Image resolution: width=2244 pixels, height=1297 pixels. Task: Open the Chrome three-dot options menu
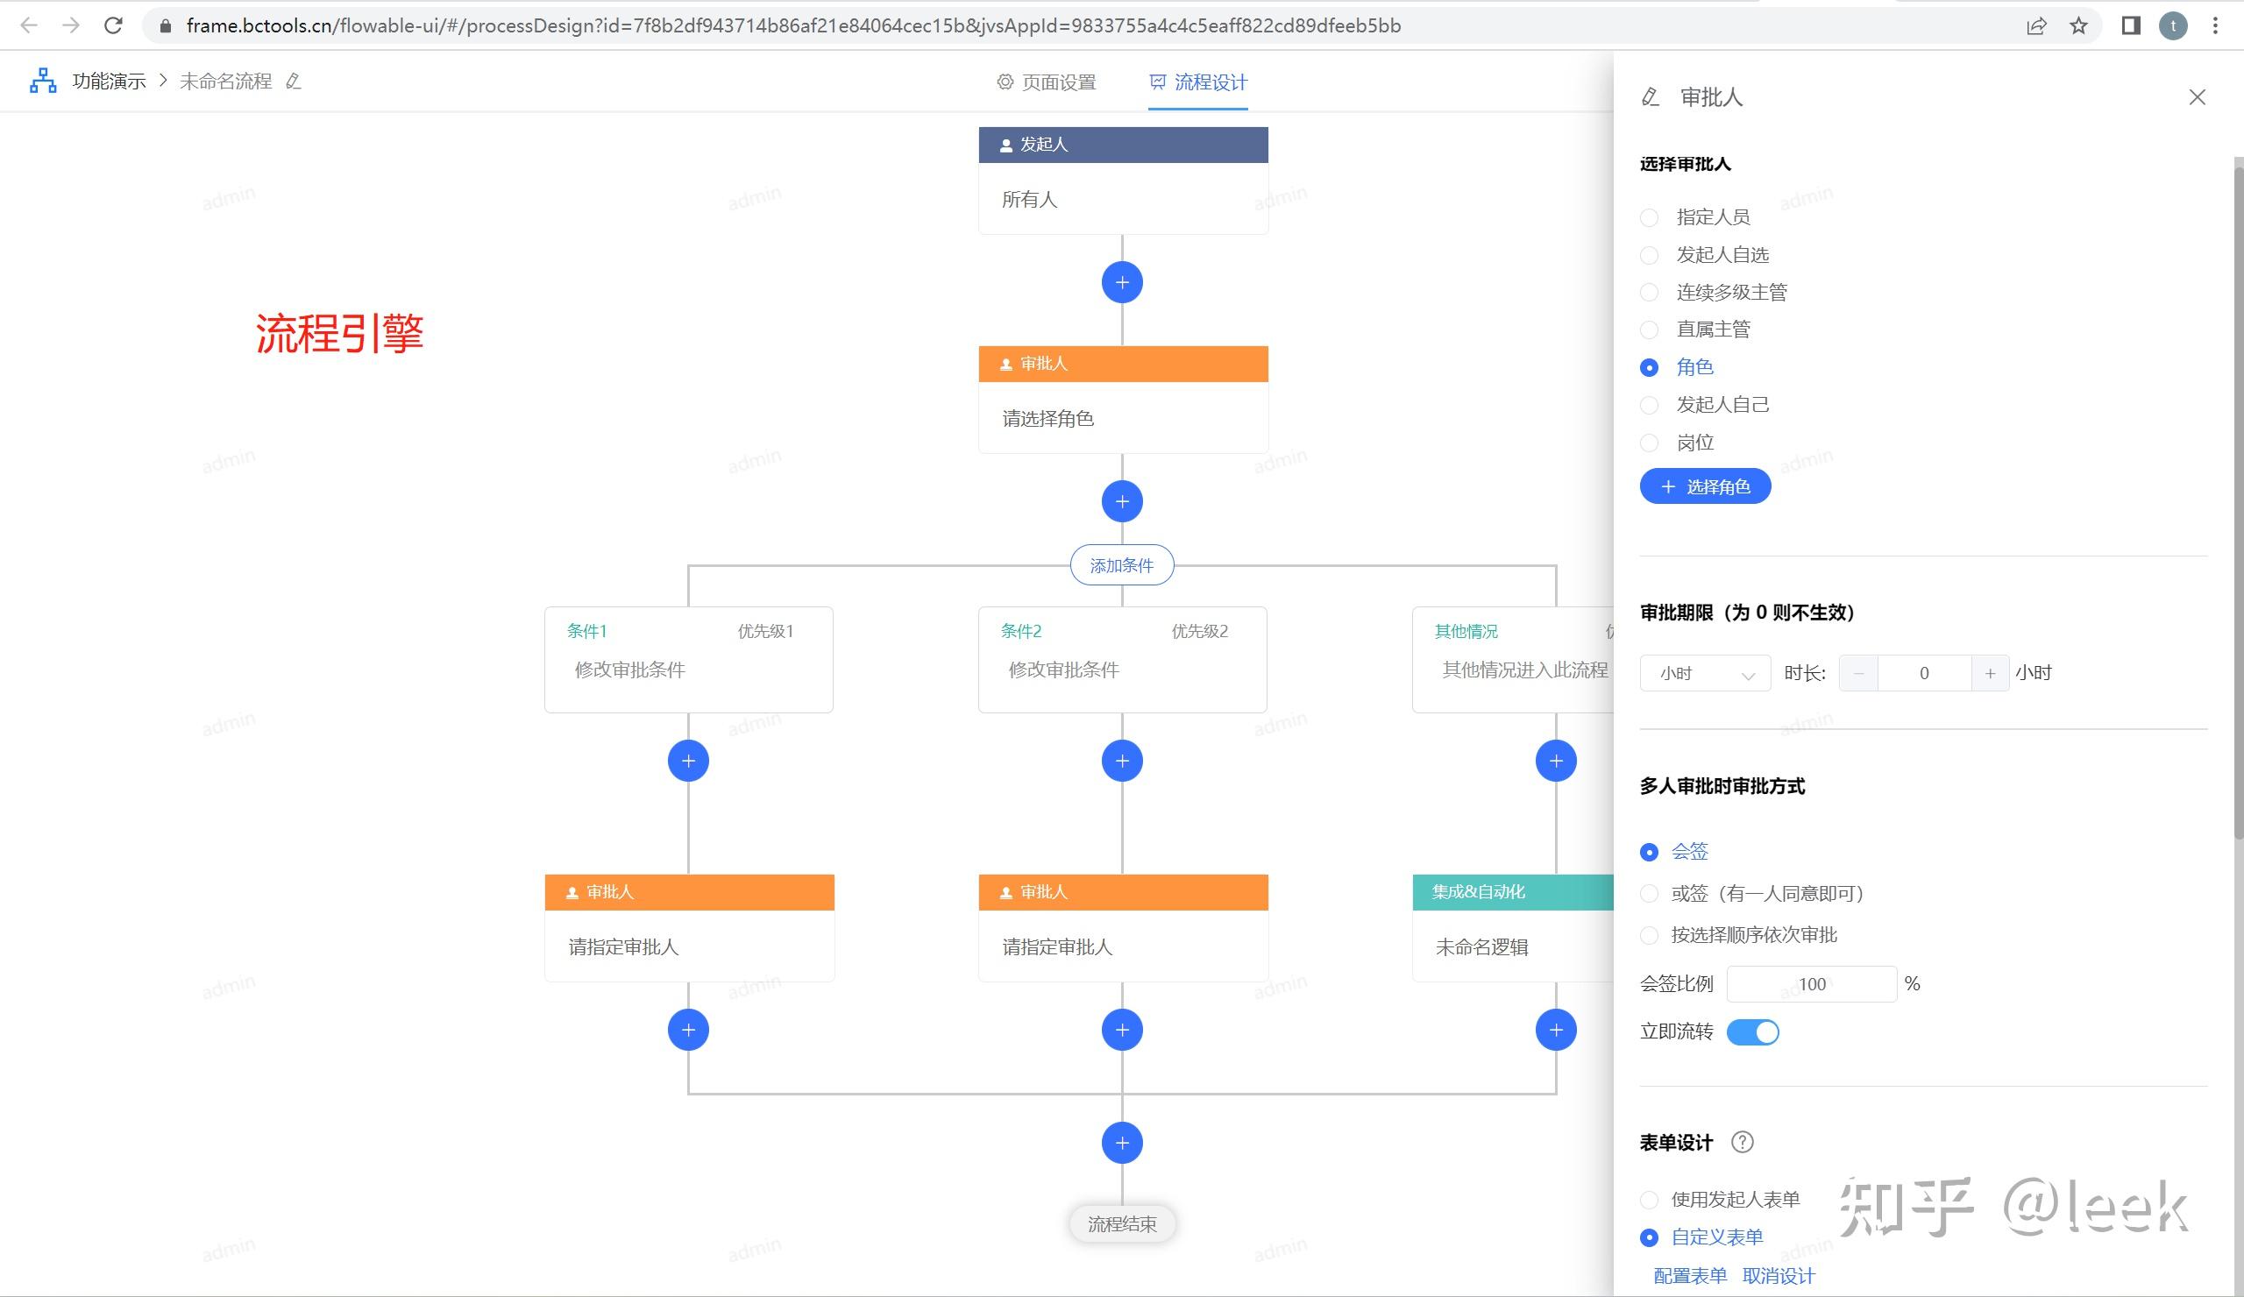pyautogui.click(x=2217, y=25)
